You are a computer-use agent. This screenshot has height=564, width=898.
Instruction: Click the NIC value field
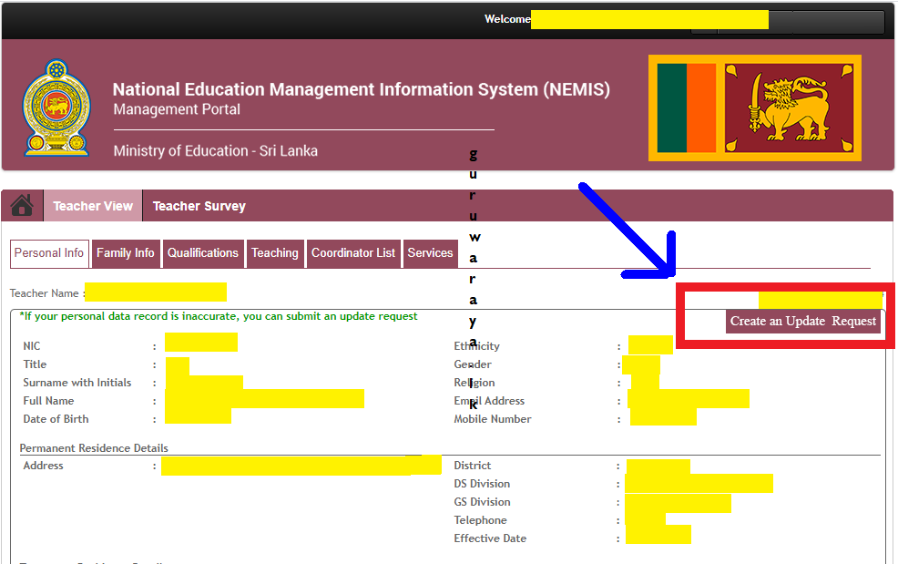200,342
